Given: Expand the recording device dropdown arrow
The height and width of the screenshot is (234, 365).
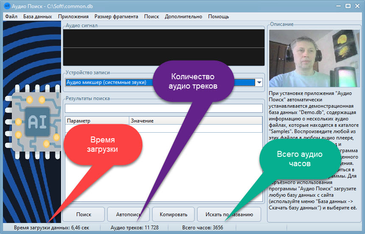Looking at the screenshot, I should click(259, 82).
